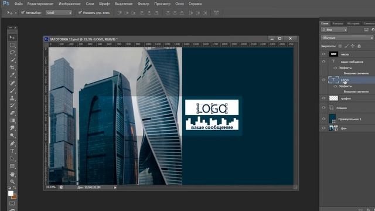Click the Photoshop Ps logo icon
The height and width of the screenshot is (211, 375).
click(x=6, y=4)
